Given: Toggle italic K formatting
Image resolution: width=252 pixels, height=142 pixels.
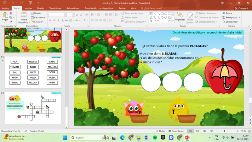Looking at the screenshot, I should coord(54,20).
